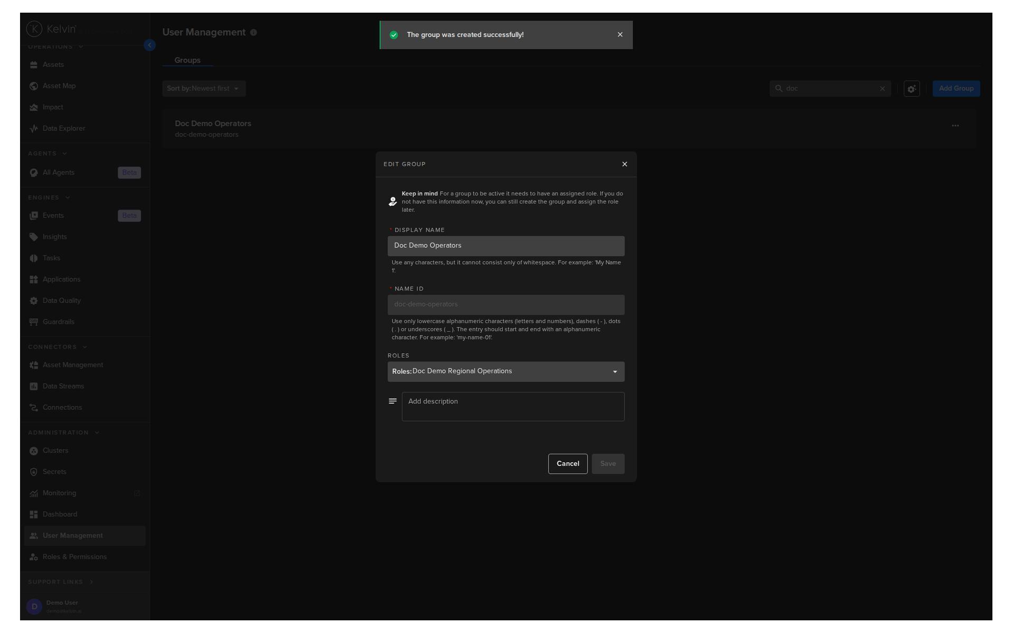The height and width of the screenshot is (633, 1013).
Task: Click Cancel in Edit Group dialog
Action: 568,464
